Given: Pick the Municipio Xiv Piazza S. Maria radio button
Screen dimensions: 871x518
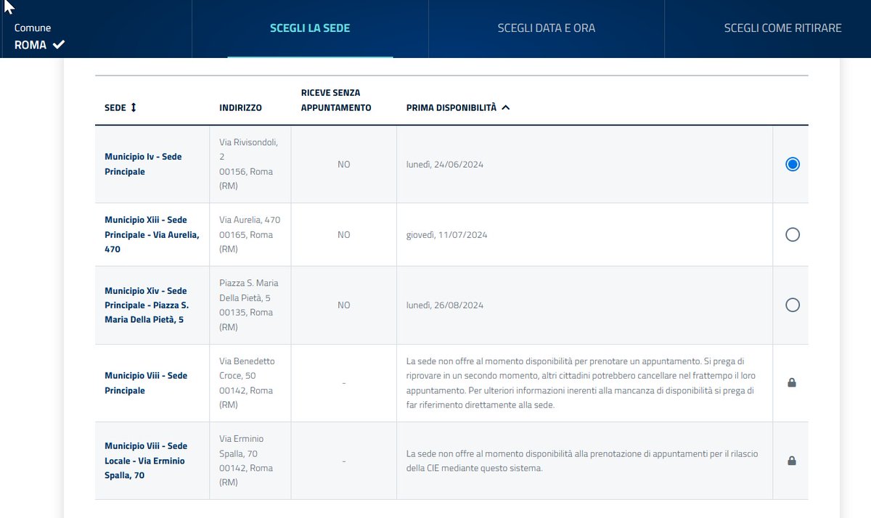Looking at the screenshot, I should (793, 305).
